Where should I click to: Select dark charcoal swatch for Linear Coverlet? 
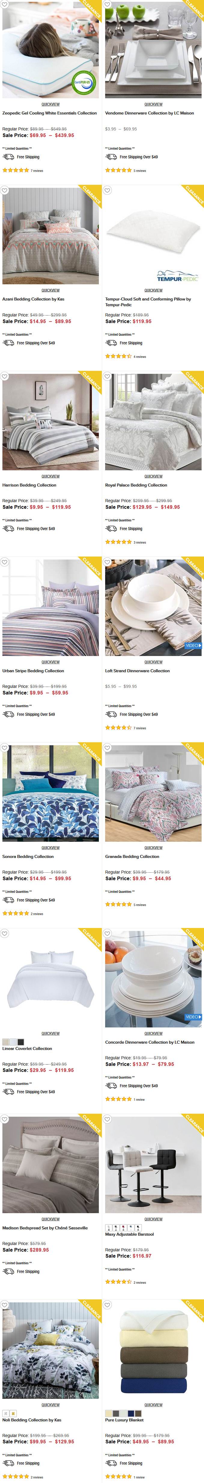point(21,1042)
